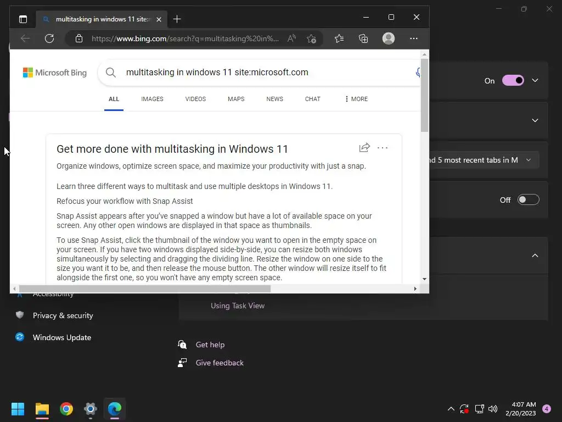The height and width of the screenshot is (422, 562).
Task: Open Get help link in Settings
Action: point(210,345)
